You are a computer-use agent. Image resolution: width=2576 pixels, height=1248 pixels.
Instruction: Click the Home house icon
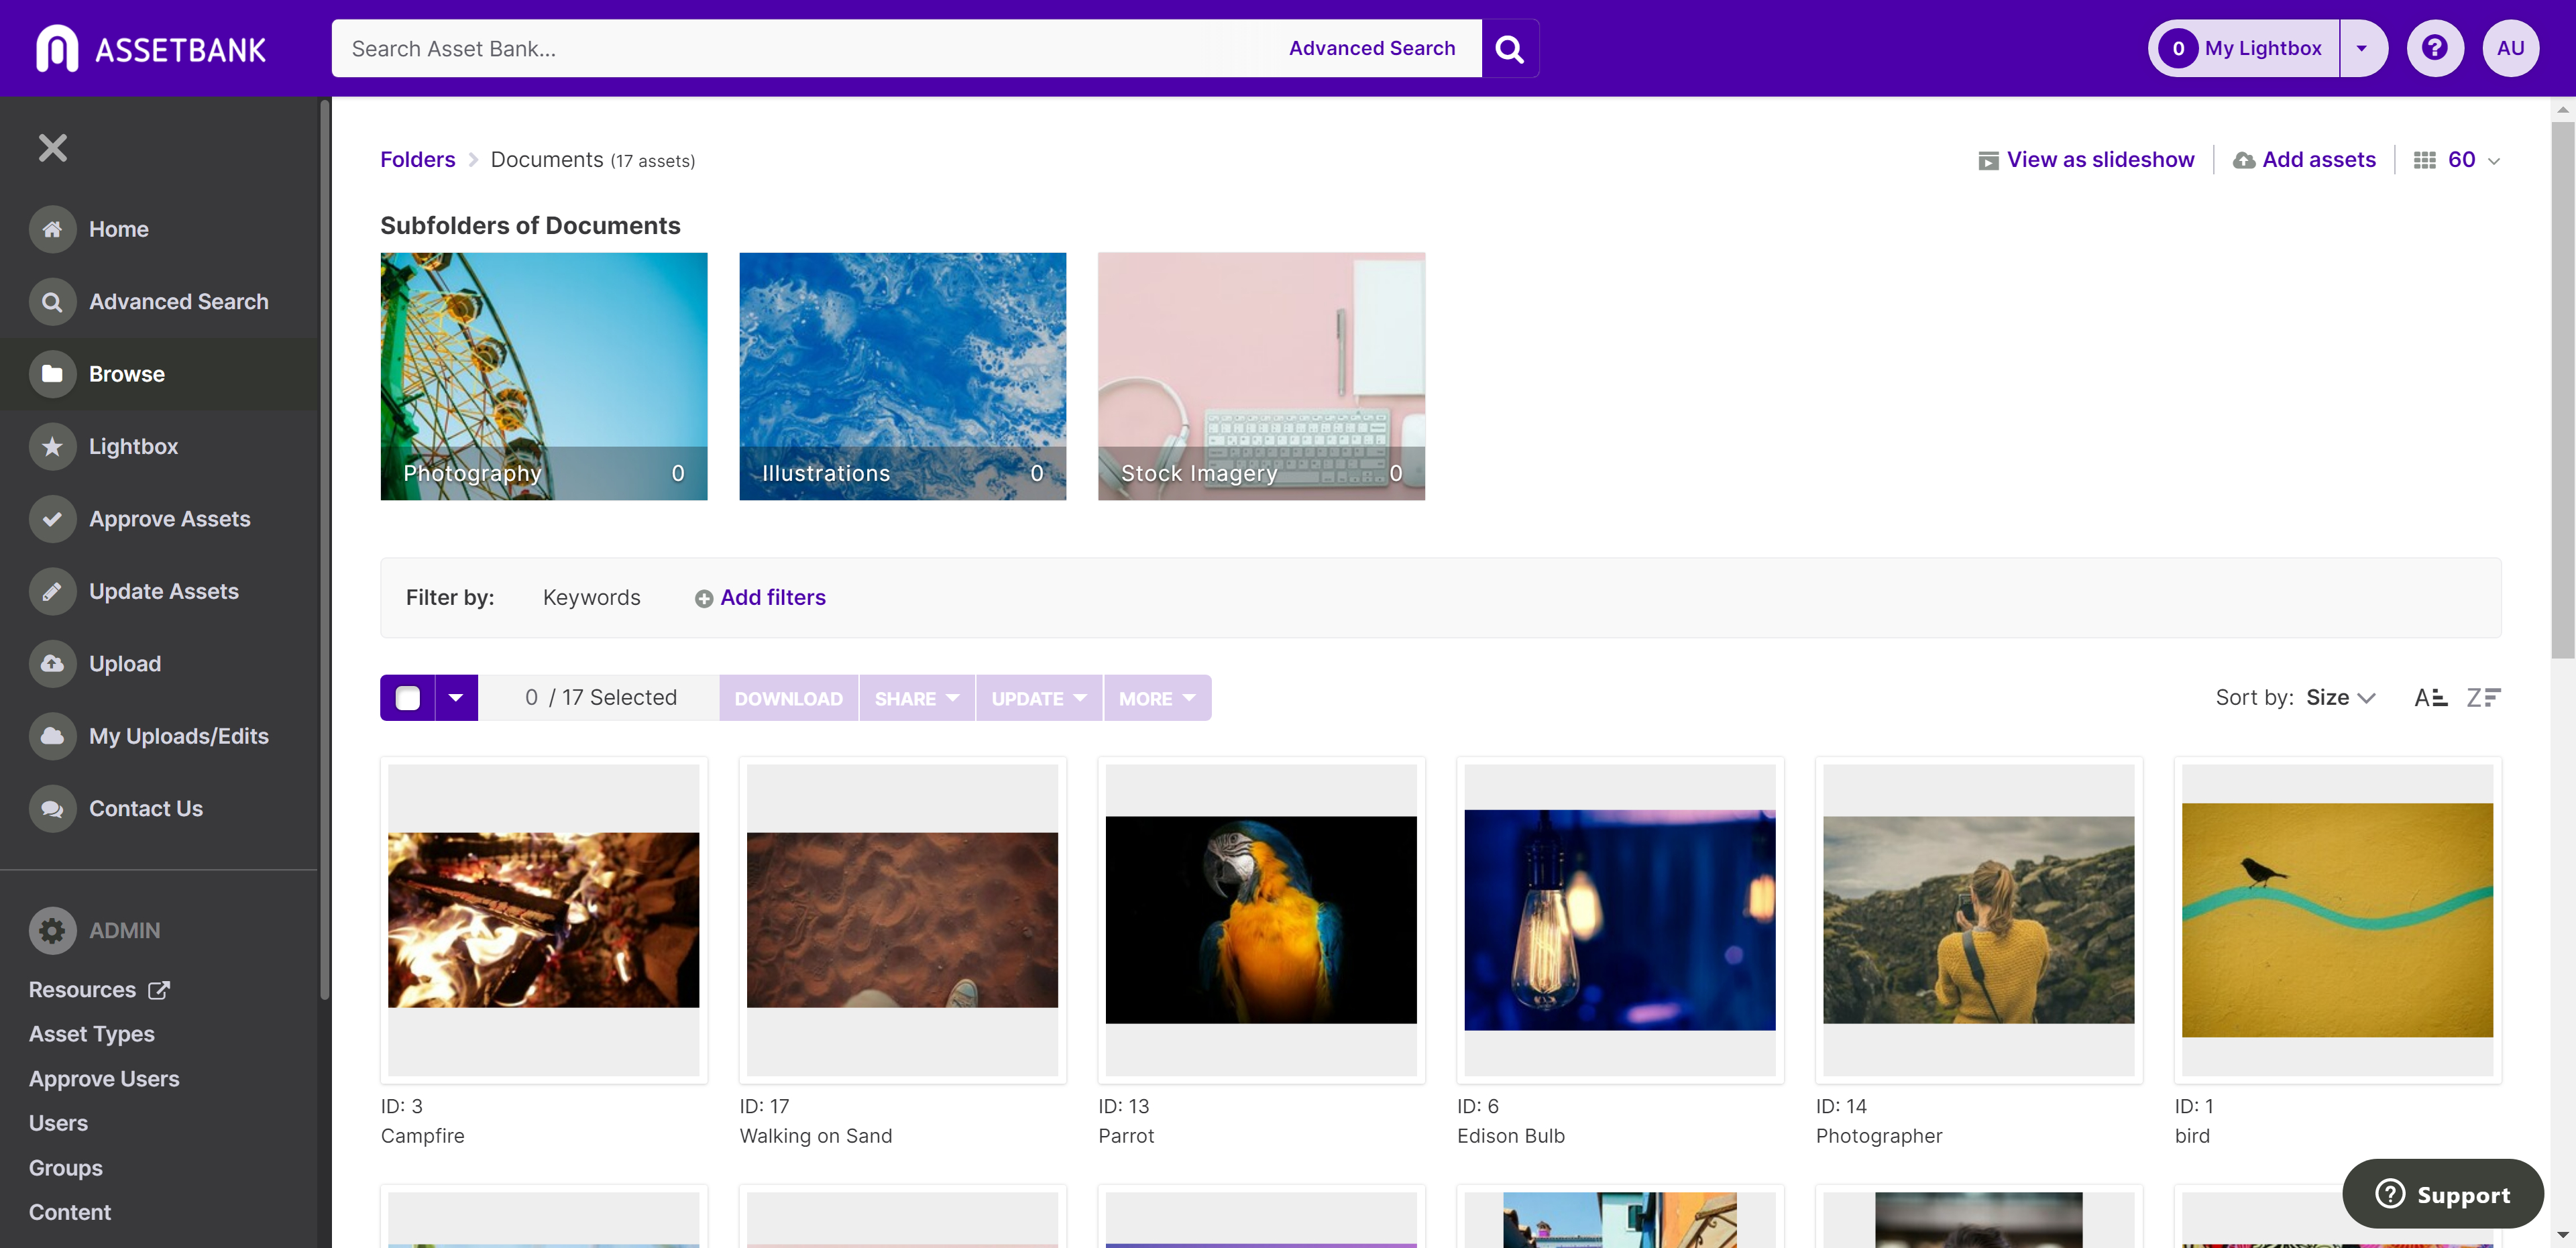point(53,229)
